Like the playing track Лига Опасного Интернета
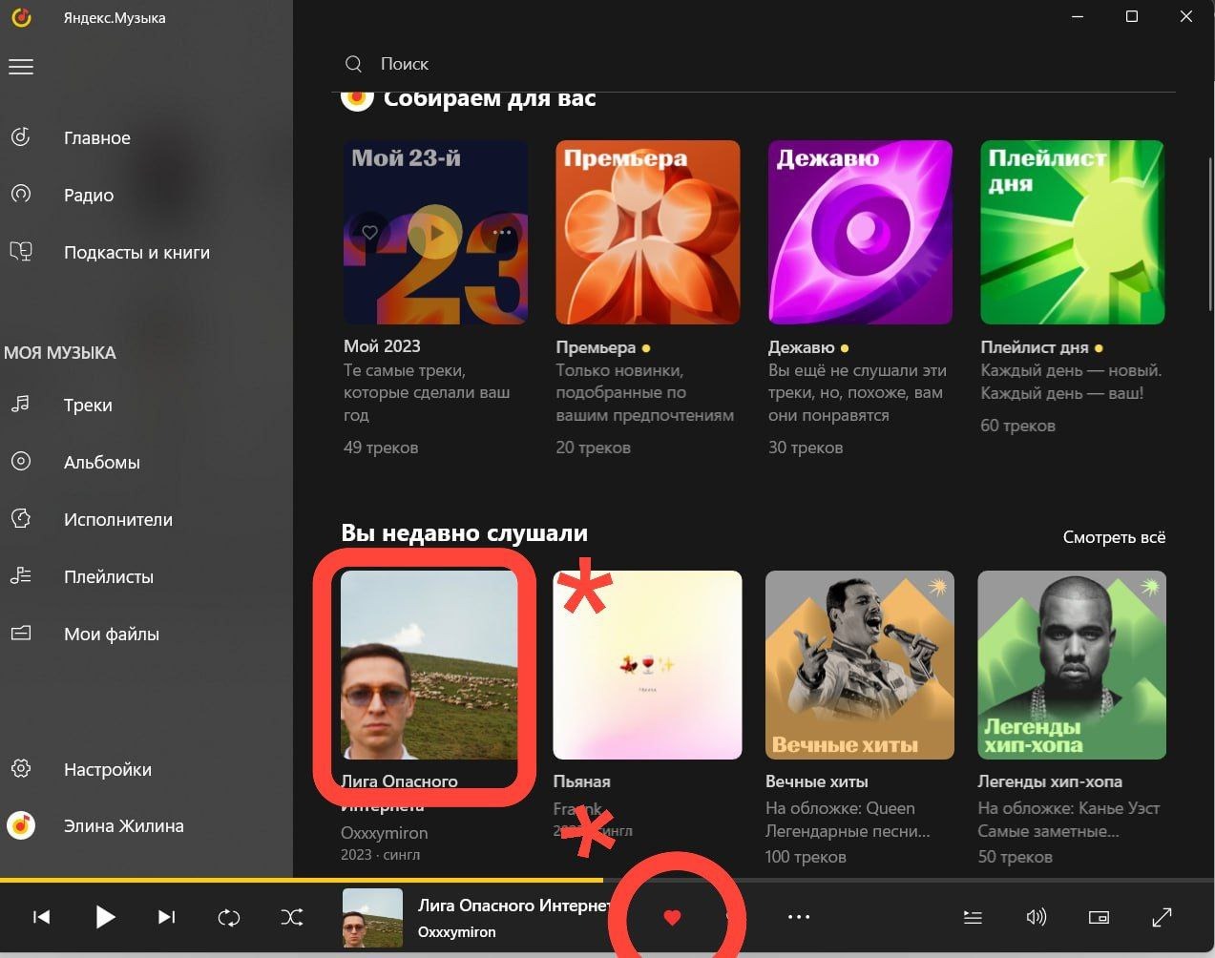This screenshot has height=958, width=1215. pos(674,916)
